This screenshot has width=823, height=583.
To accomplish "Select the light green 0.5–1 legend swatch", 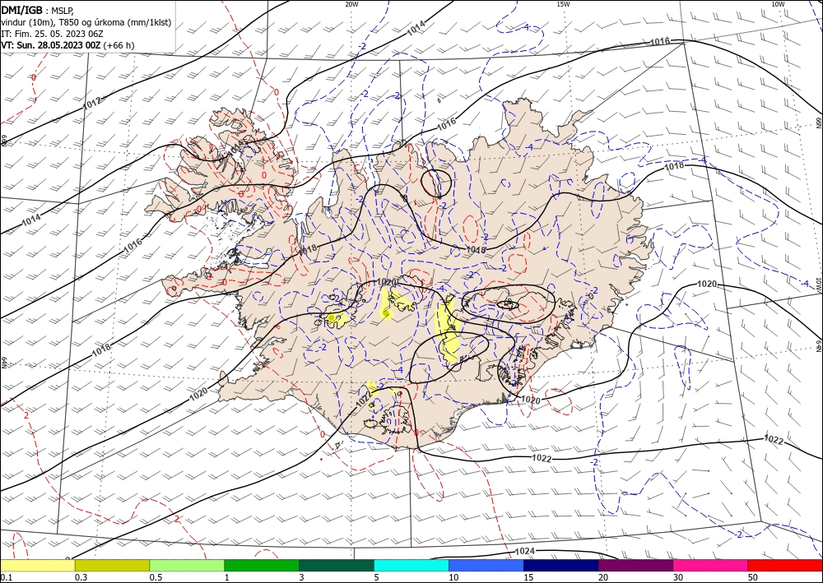I will coord(187,565).
